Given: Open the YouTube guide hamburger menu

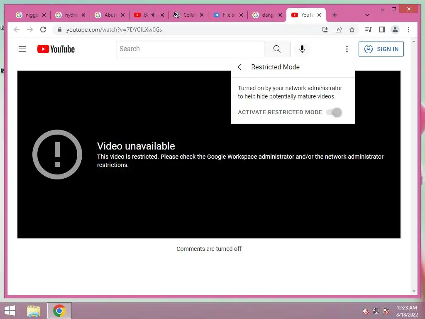Looking at the screenshot, I should pyautogui.click(x=22, y=49).
